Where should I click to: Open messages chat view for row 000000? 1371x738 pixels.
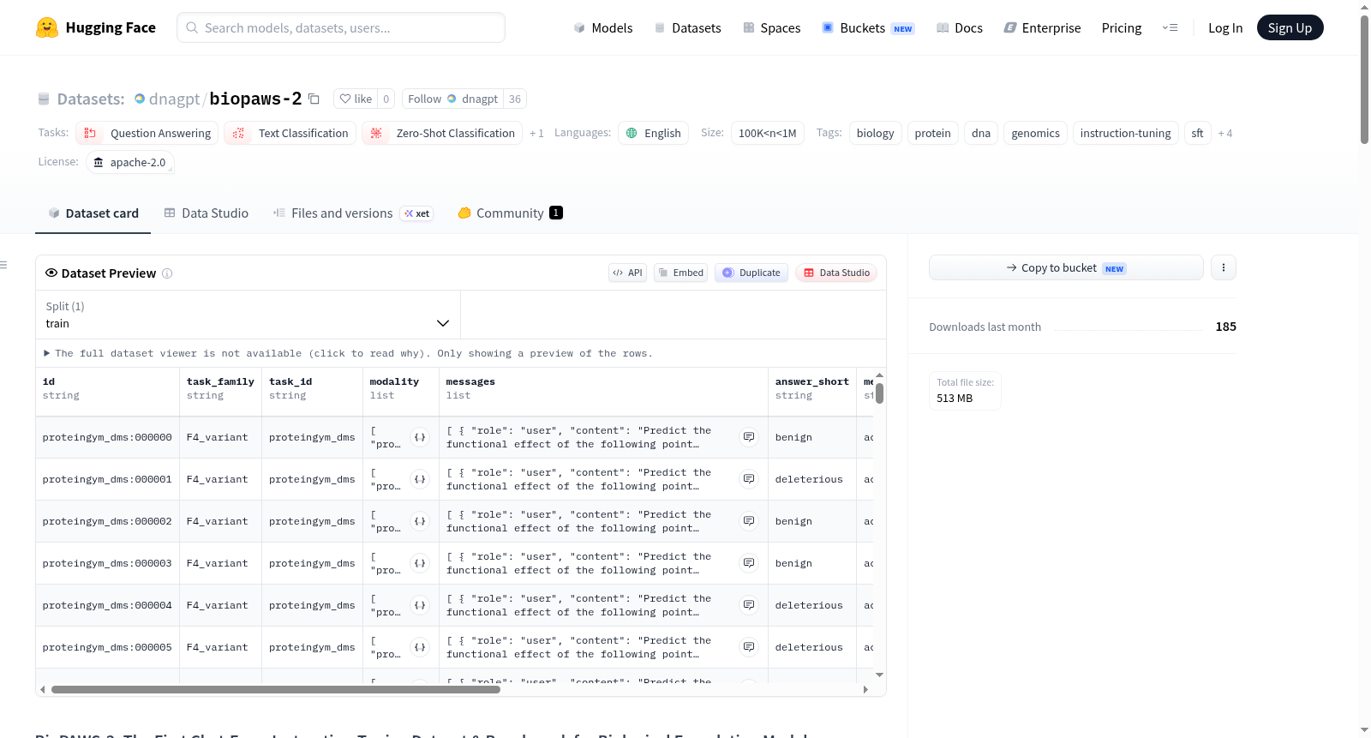(749, 437)
